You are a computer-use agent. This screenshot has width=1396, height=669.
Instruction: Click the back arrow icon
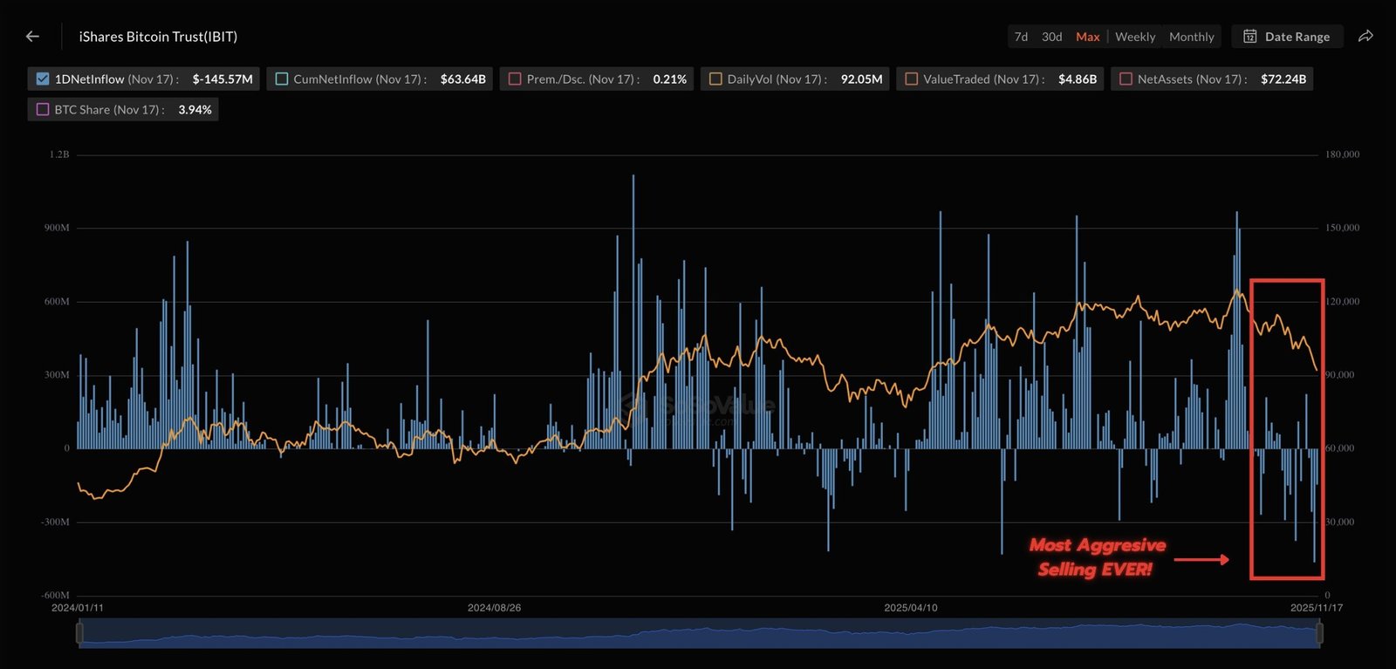tap(32, 37)
